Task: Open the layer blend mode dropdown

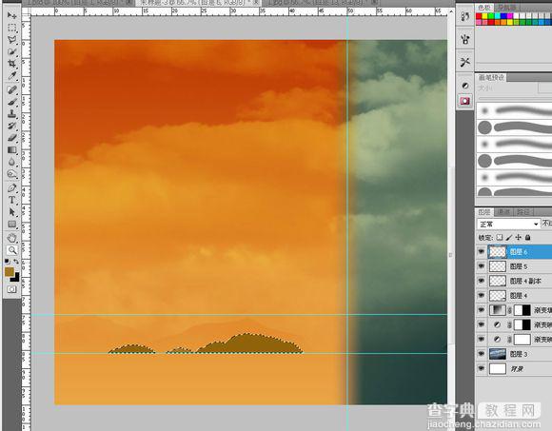Action: 508,224
